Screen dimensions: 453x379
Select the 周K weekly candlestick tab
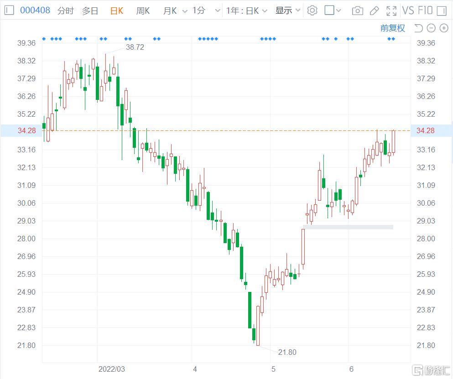(143, 10)
